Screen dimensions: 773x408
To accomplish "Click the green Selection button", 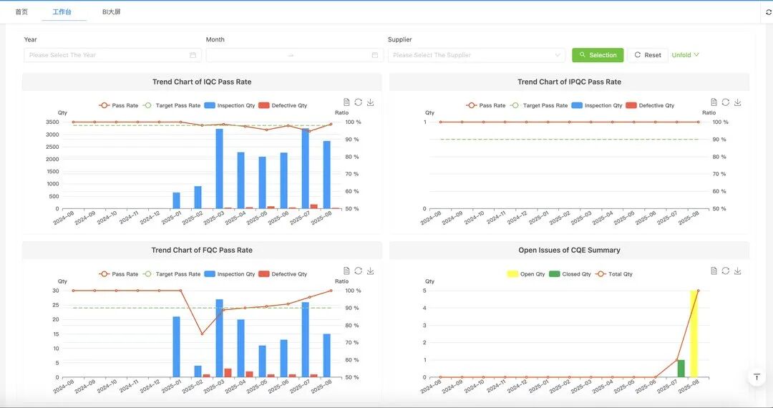I will pyautogui.click(x=598, y=55).
